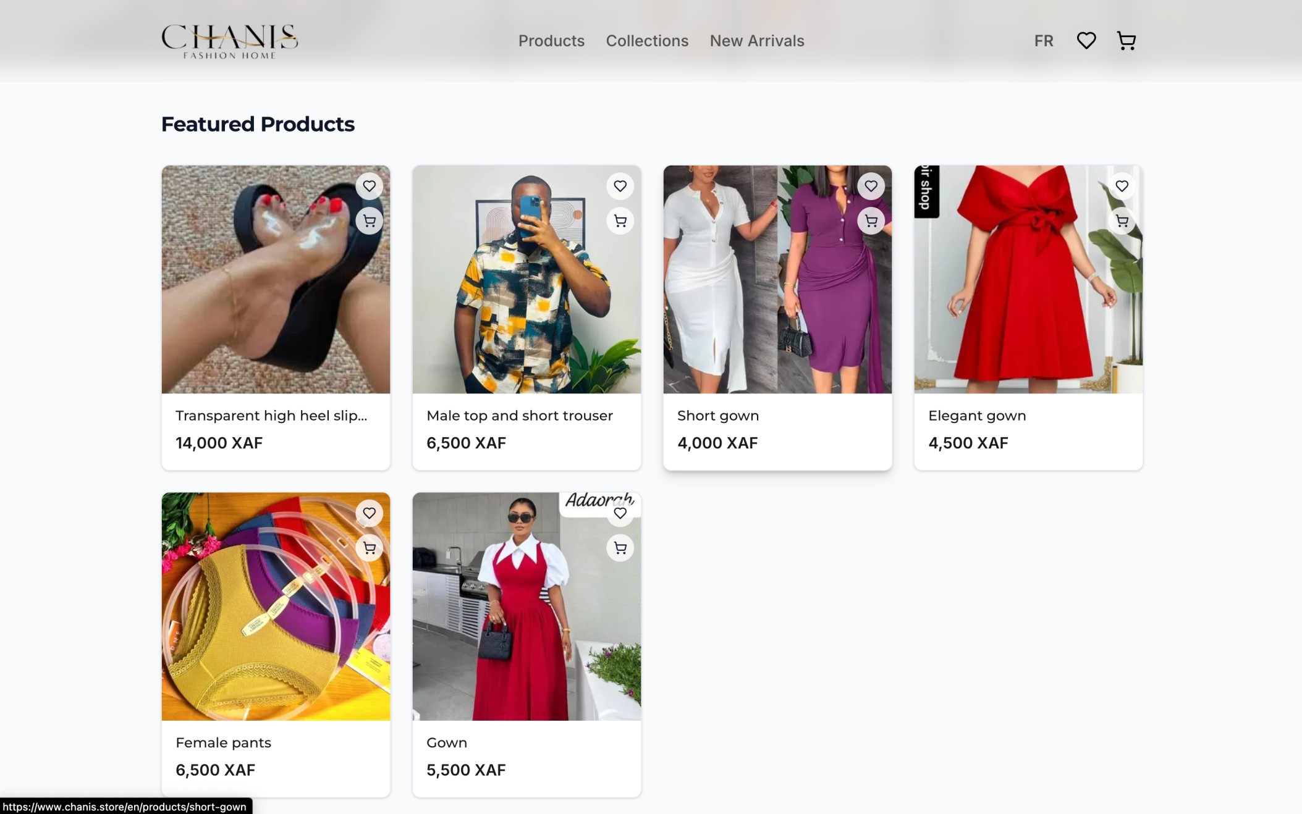Add the Gown to cart via its cart icon

[620, 547]
